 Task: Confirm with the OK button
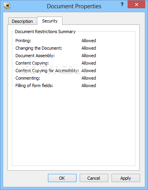[x=62, y=178]
